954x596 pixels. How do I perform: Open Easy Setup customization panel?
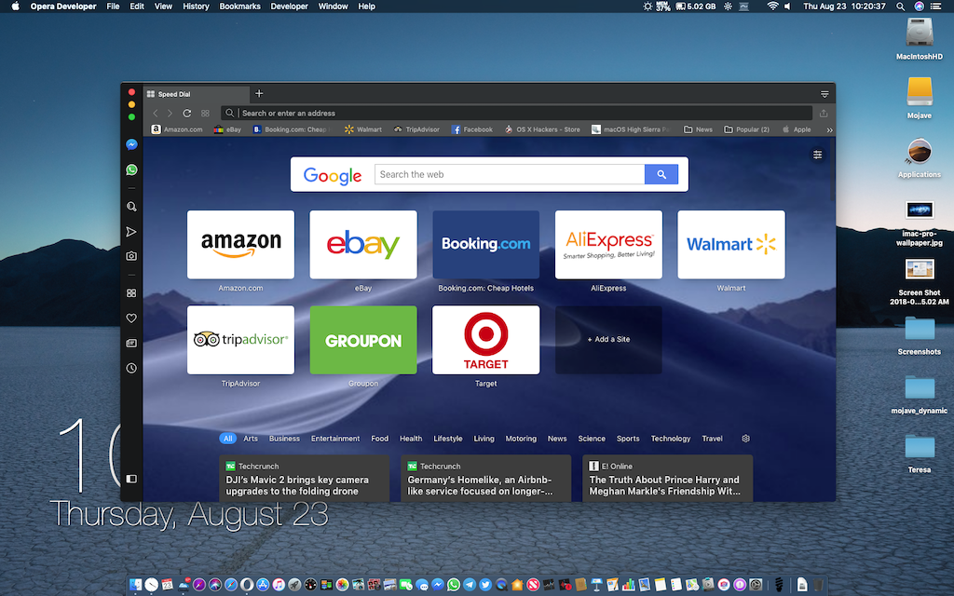[818, 155]
